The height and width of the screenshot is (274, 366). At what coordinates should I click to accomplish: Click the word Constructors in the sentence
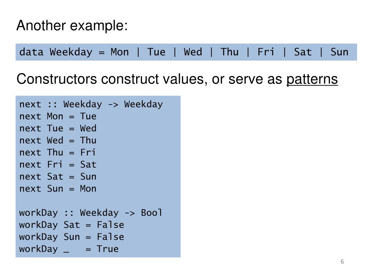[x=57, y=79]
